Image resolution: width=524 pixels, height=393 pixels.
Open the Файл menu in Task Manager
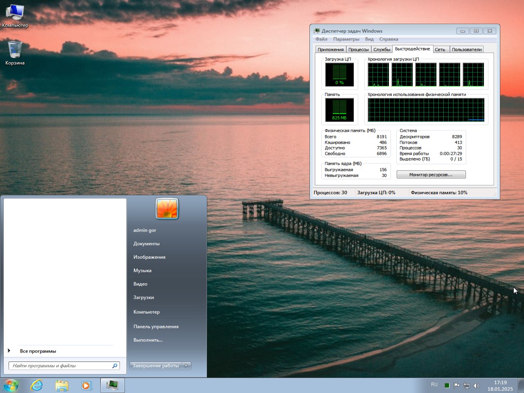(321, 39)
